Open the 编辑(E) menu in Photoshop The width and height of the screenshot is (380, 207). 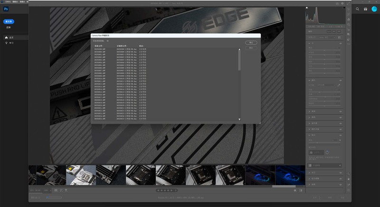(15, 2)
